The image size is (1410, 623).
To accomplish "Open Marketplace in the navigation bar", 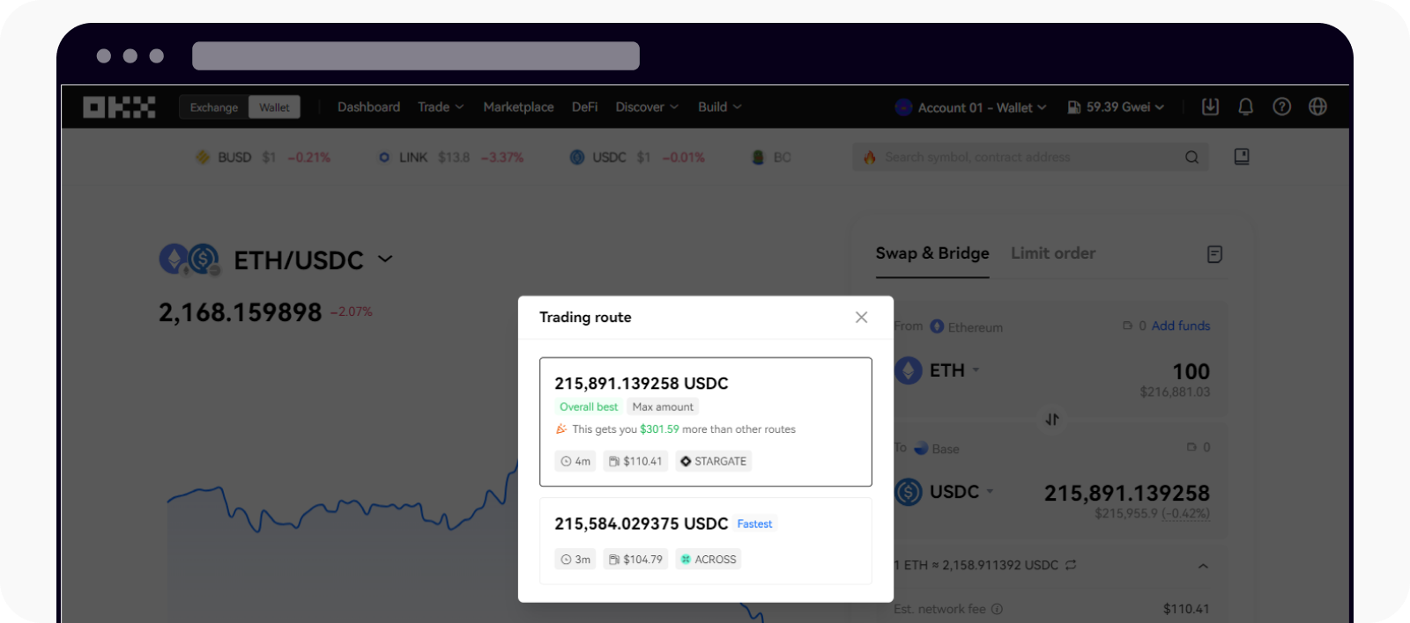I will pyautogui.click(x=518, y=106).
